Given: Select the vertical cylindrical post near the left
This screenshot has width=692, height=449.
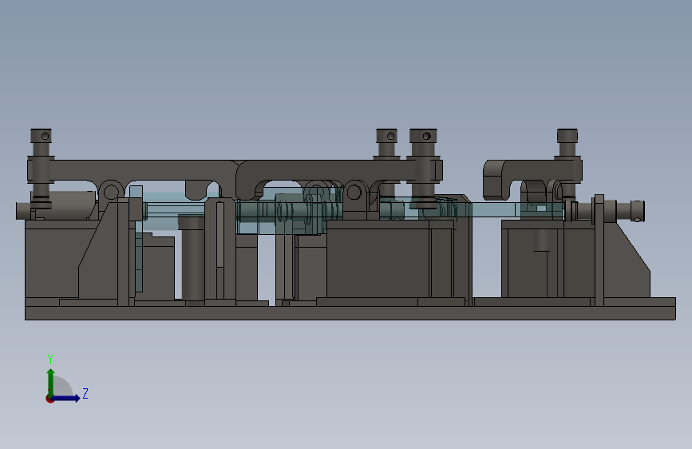Looking at the screenshot, I should [x=193, y=259].
